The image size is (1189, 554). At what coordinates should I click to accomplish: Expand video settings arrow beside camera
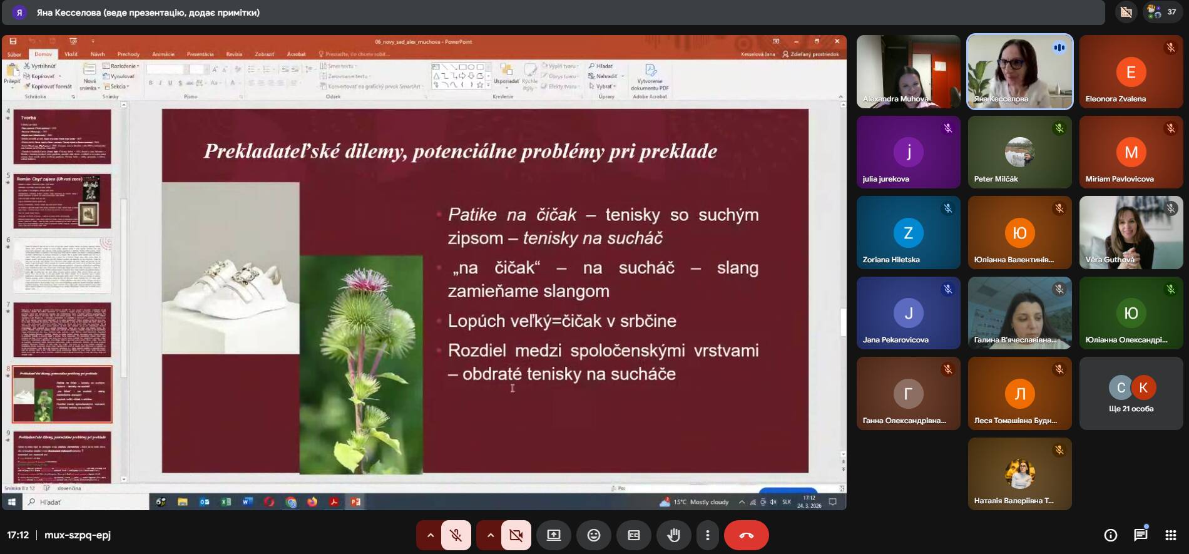pos(490,535)
